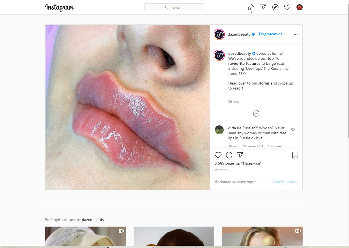Viewport: 349px width, 248px height.
Task: Click the Поиск search field
Action: pos(174,7)
